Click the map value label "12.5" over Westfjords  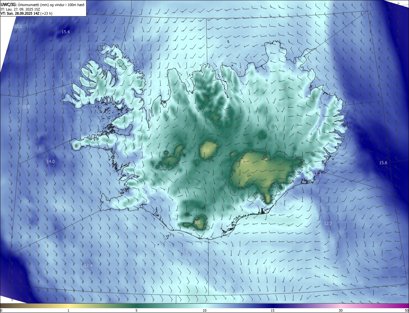click(135, 62)
